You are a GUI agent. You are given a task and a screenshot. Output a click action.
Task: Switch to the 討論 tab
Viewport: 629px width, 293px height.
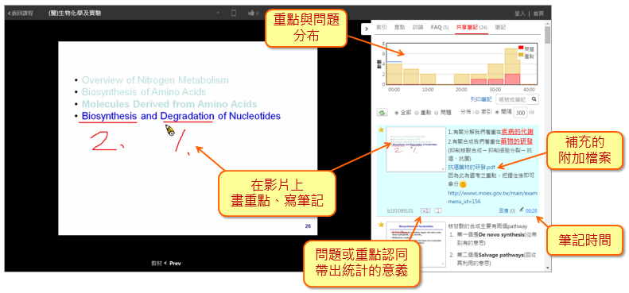(x=417, y=27)
